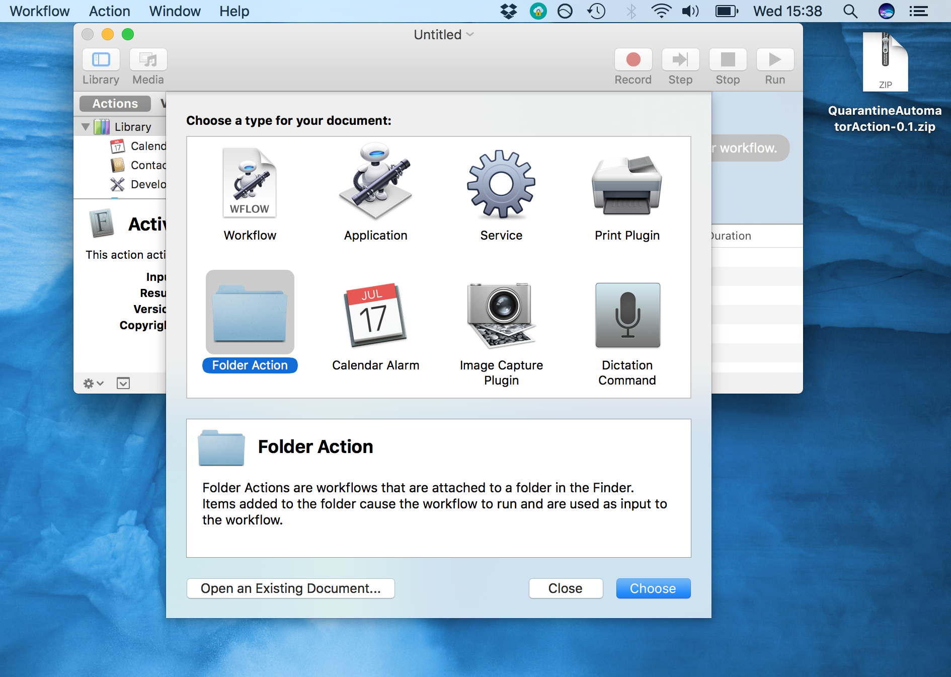Open the Window menu

(175, 11)
